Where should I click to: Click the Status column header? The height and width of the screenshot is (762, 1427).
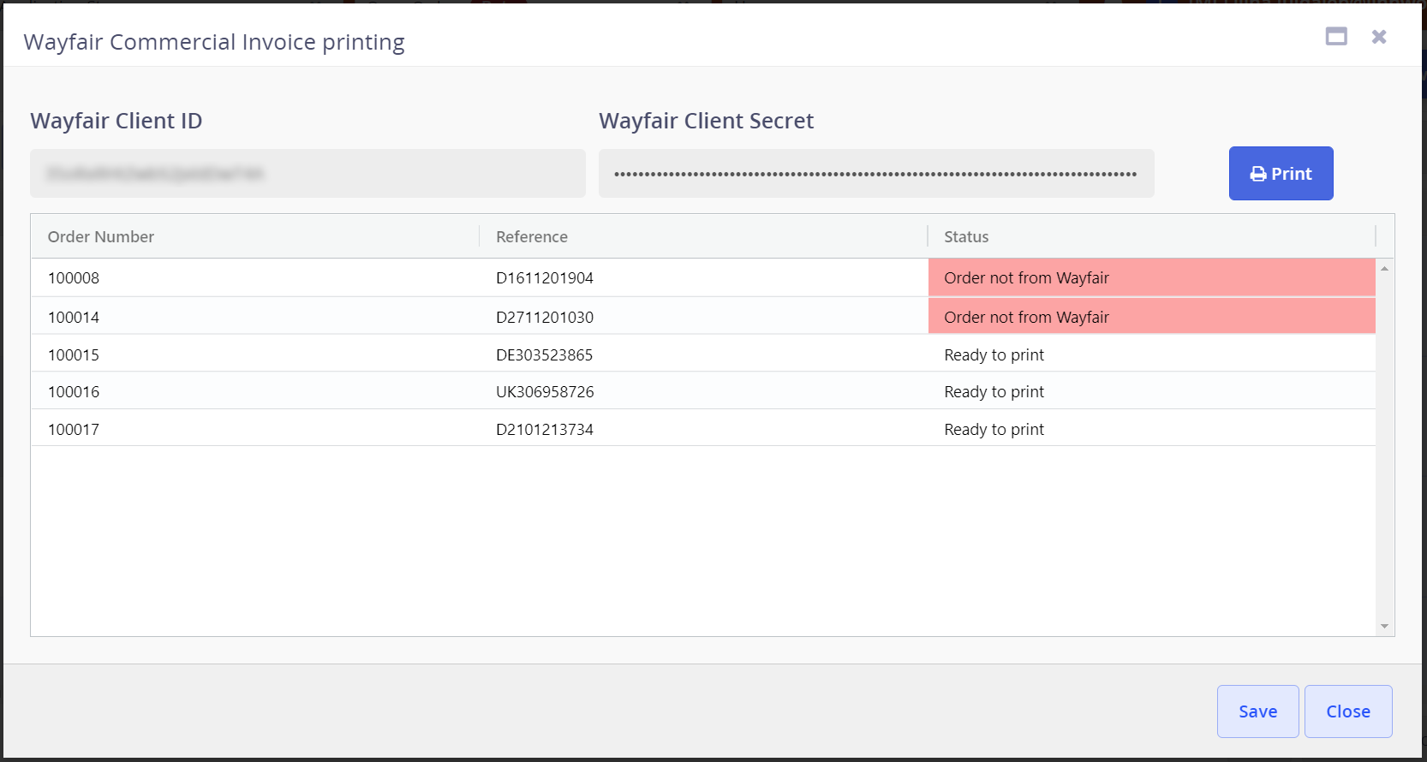click(966, 237)
